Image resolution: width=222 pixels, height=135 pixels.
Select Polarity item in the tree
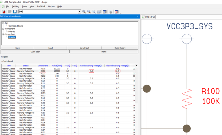coord(12,32)
